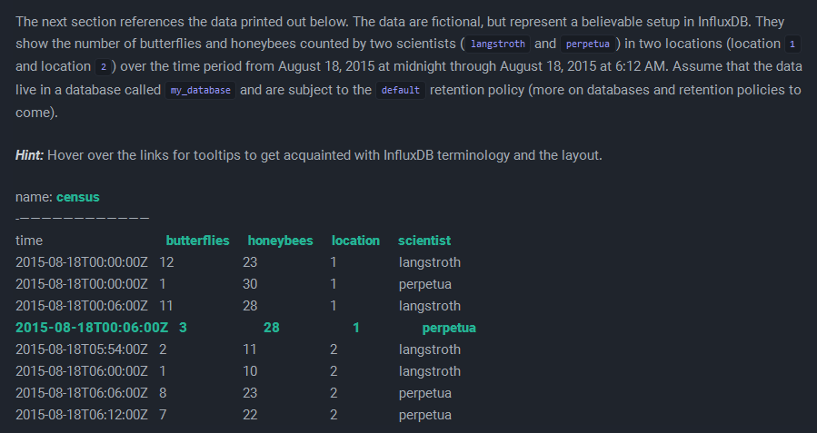Click timestamp 2015-08-18T05:54:00Z
Viewport: 817px width, 433px height.
coord(82,349)
